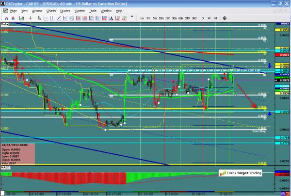Viewport: 291px width, 196px height.
Task: Open the Charts dropdown menu
Action: 50,10
